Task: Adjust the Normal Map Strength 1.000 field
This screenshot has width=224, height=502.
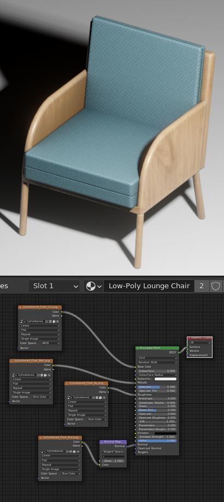Action: point(113,461)
